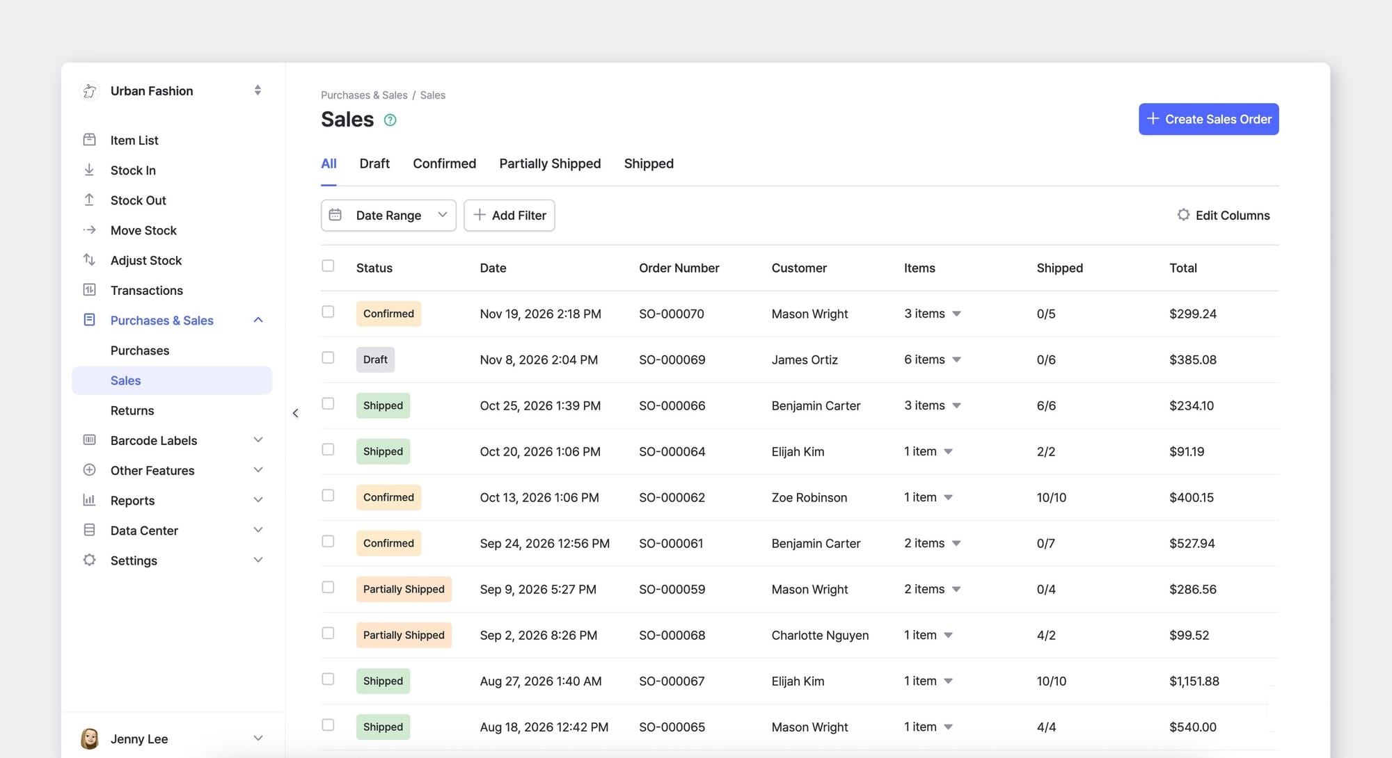
Task: Click the help icon next to Sales heading
Action: point(390,120)
